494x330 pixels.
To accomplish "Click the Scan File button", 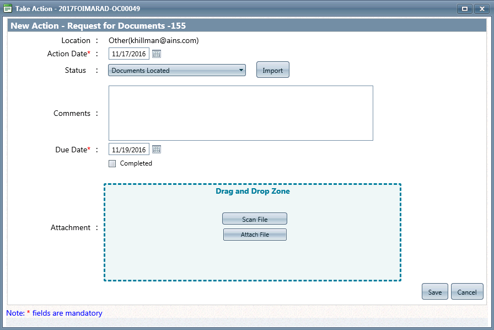I will tap(255, 219).
